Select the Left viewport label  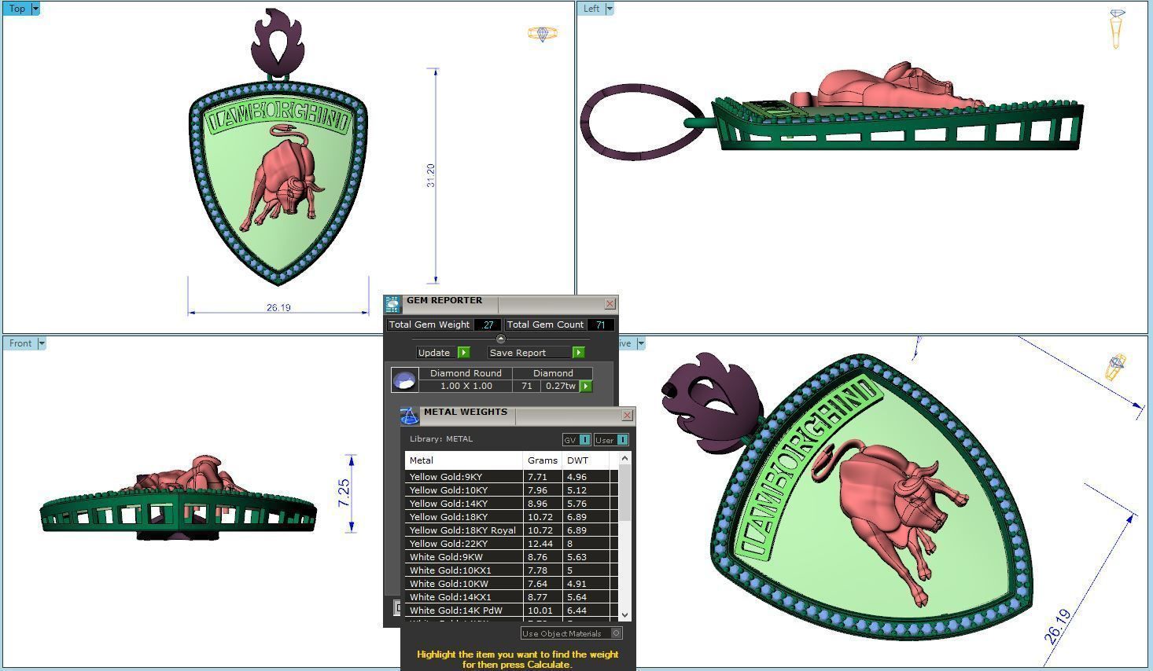pos(591,9)
